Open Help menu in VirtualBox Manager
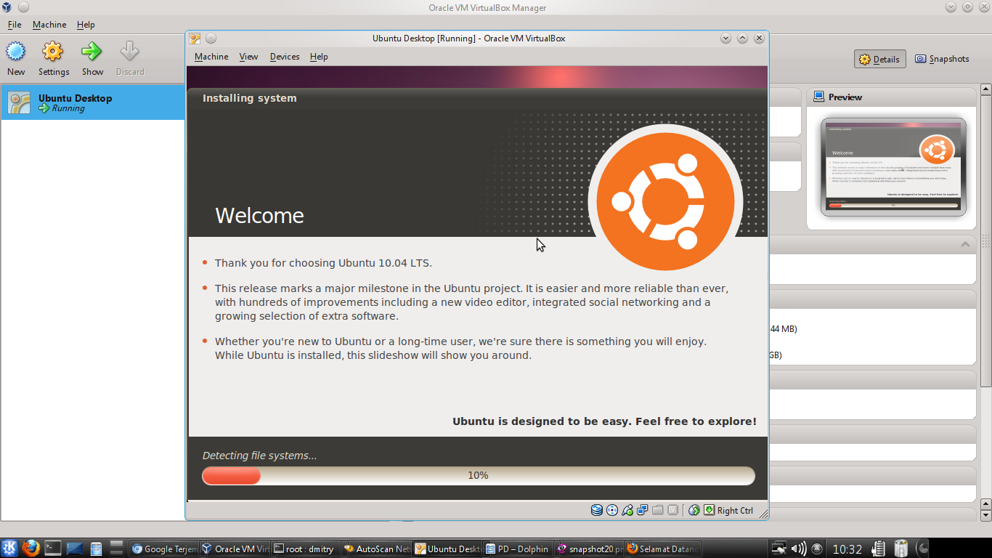 coord(86,25)
